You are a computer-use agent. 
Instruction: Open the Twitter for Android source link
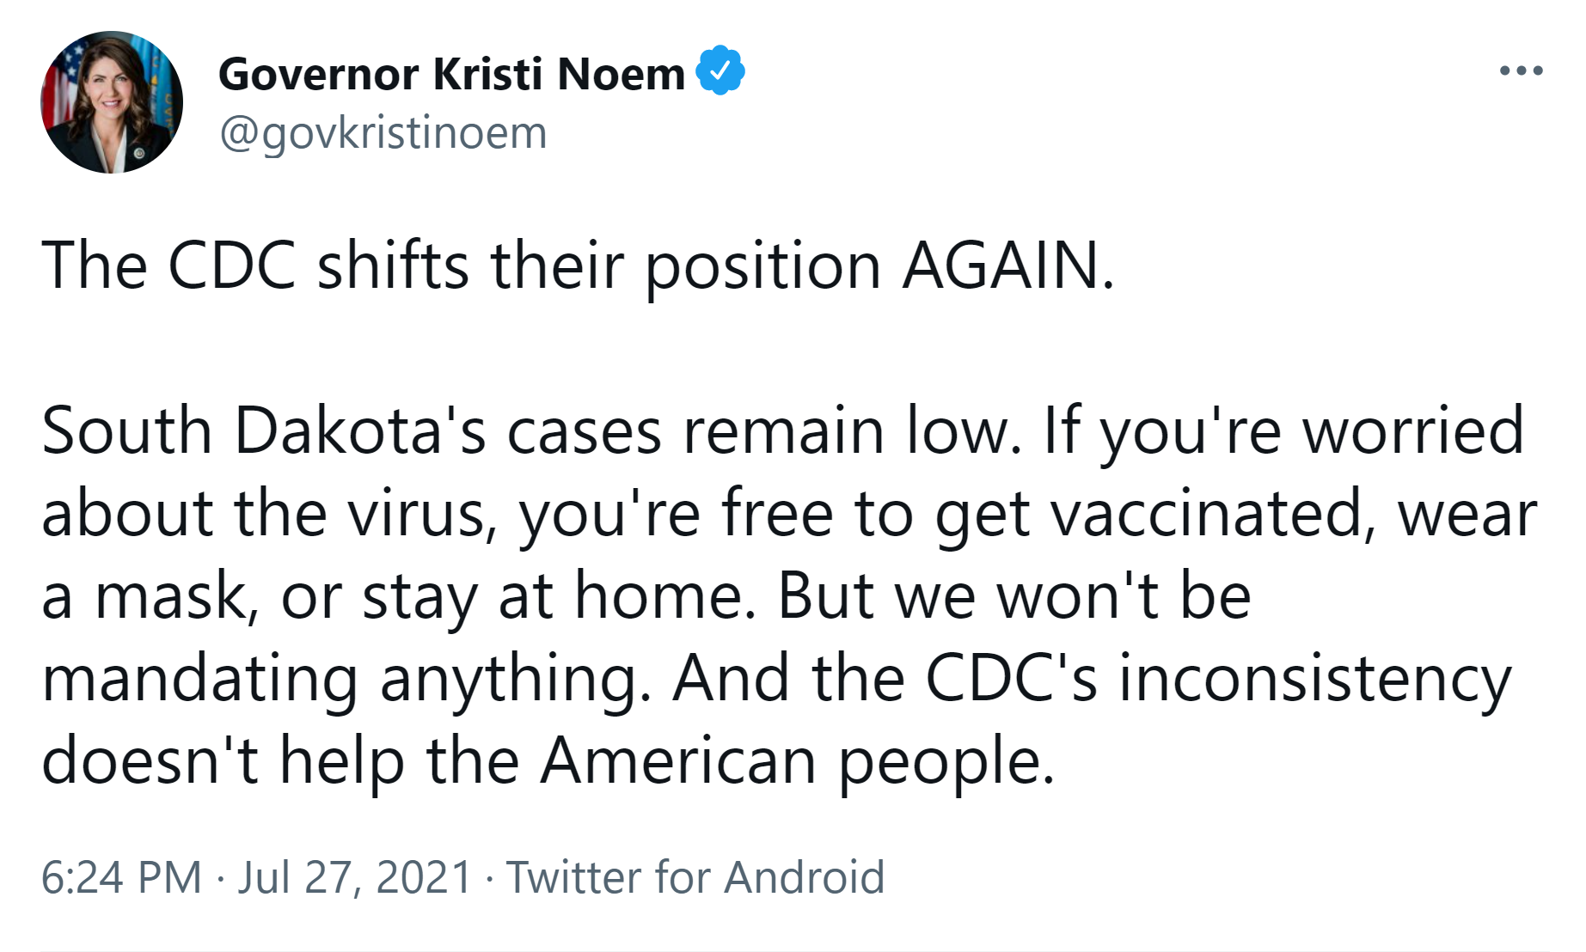click(x=695, y=877)
